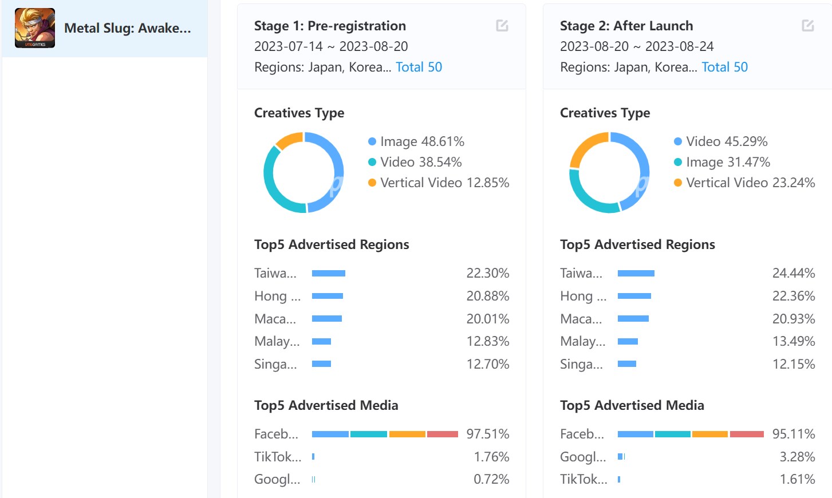Click the Singapore bar showing 12.70%
832x498 pixels.
pos(322,363)
